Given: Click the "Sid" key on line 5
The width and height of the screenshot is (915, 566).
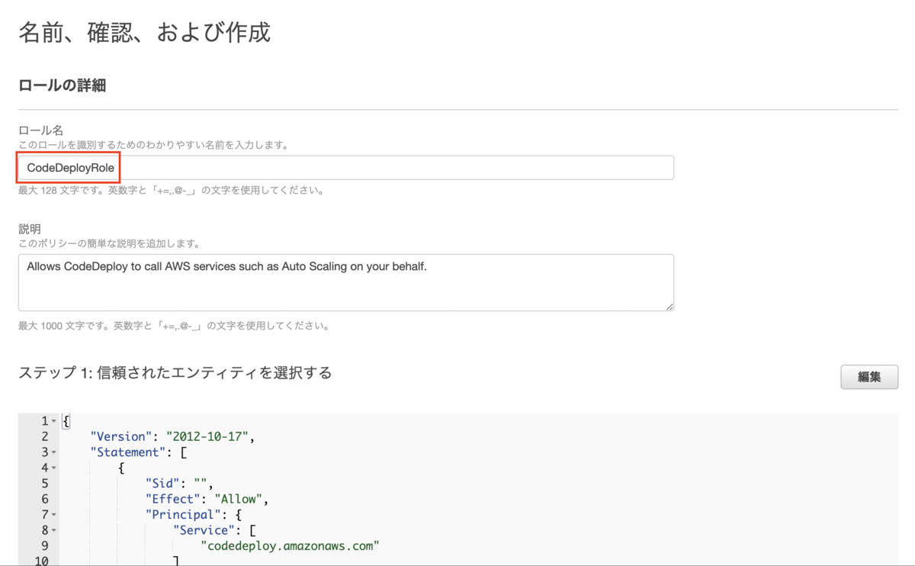Looking at the screenshot, I should [162, 483].
